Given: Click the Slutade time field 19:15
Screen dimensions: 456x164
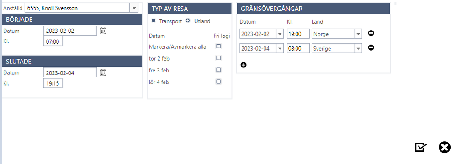Looking at the screenshot, I should 53,83.
